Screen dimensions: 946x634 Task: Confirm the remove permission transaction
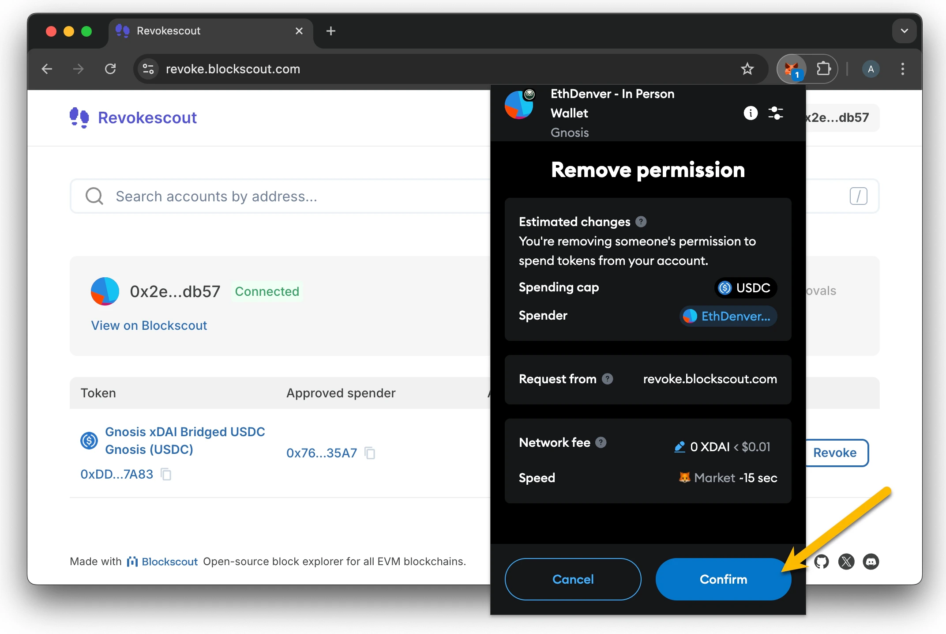pos(723,579)
